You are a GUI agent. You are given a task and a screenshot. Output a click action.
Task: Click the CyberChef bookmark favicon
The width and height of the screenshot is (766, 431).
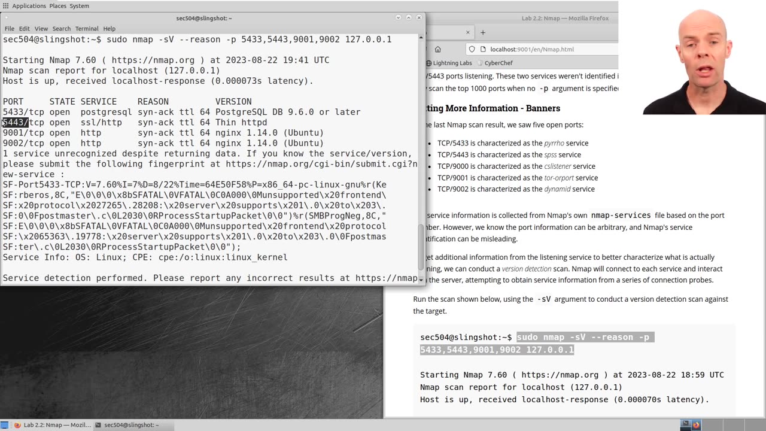pos(479,63)
